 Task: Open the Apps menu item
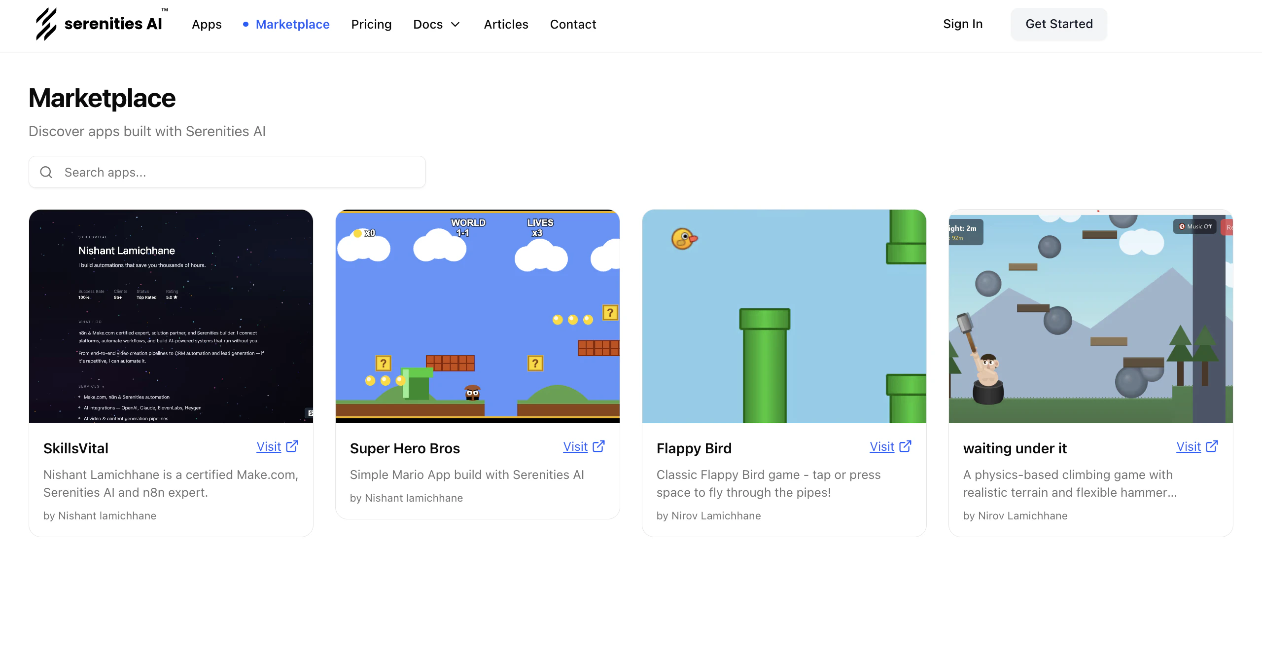click(207, 24)
